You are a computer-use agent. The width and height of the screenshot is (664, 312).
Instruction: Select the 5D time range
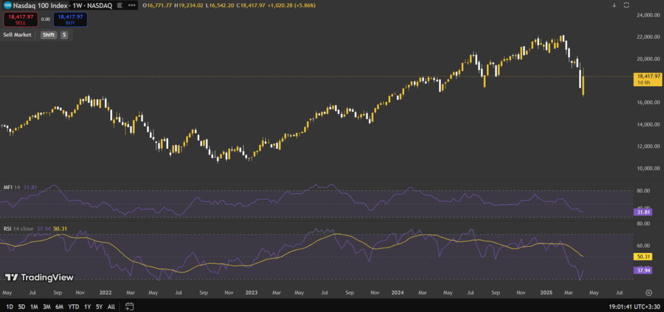point(21,307)
